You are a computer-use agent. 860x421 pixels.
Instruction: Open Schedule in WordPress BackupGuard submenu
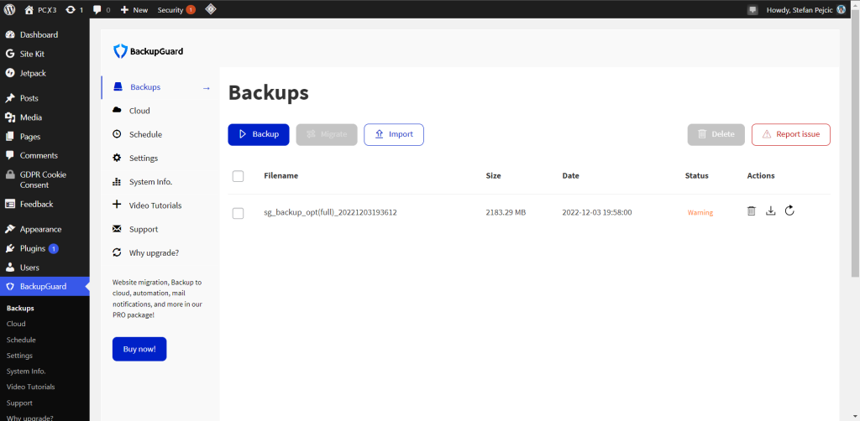pos(21,340)
